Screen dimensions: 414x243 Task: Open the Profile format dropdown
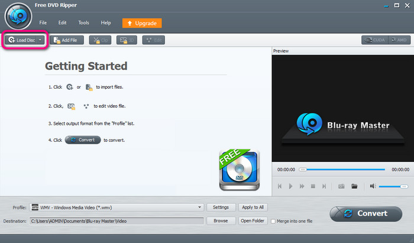pyautogui.click(x=117, y=208)
